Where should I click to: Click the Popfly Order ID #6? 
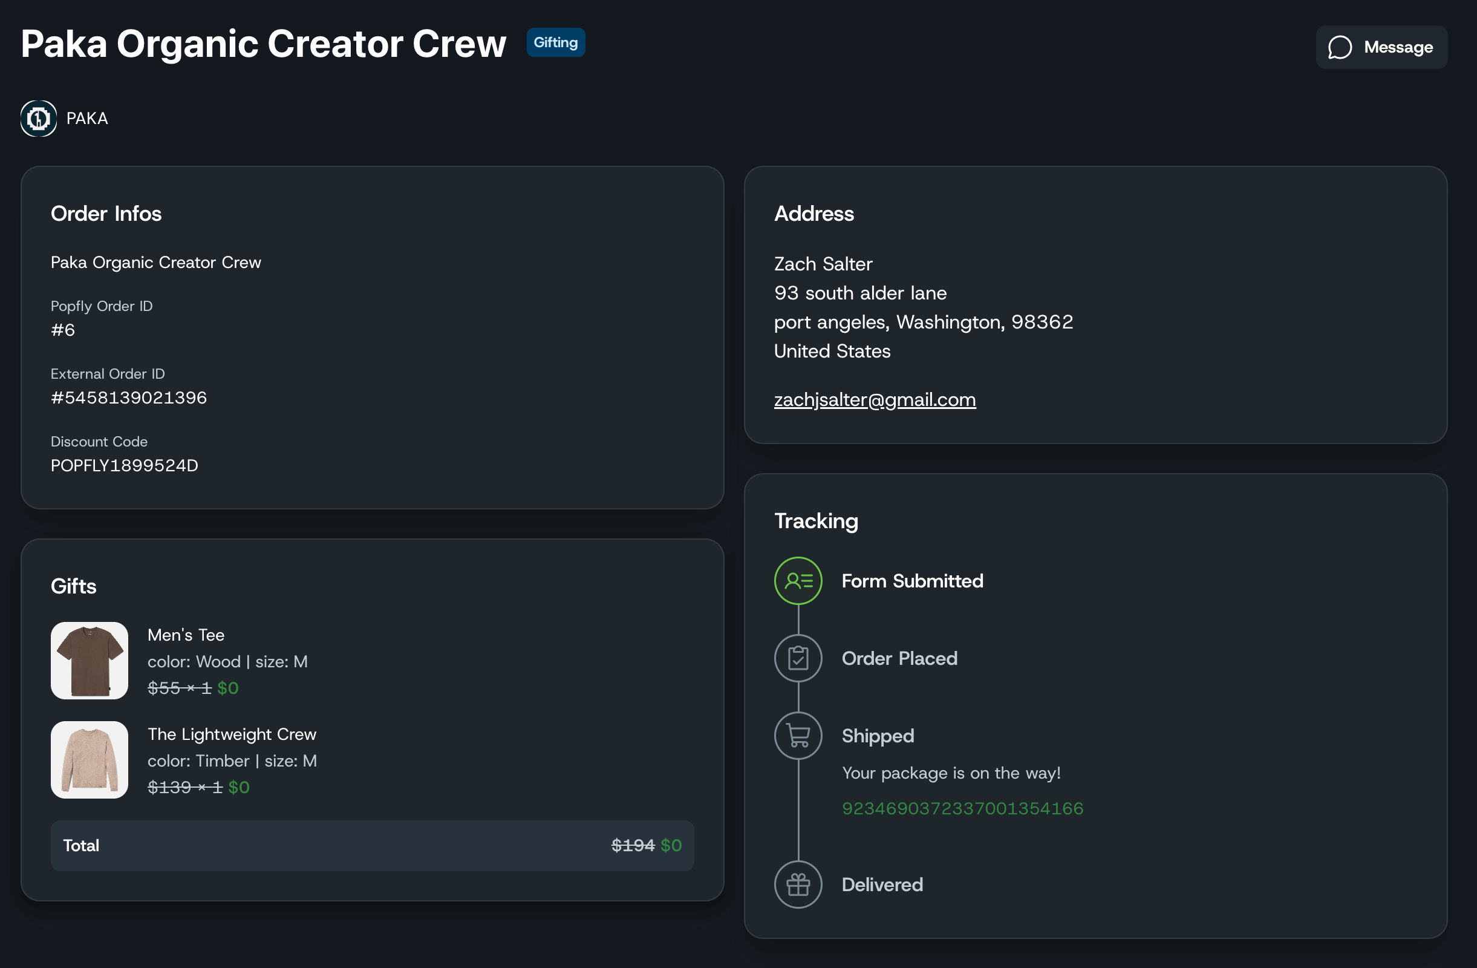click(63, 330)
